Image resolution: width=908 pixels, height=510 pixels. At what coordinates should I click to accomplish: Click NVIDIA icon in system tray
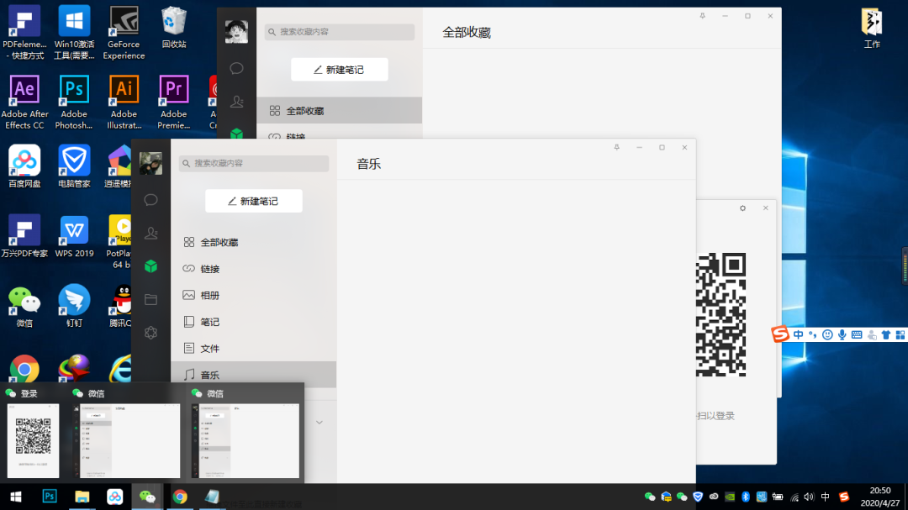pos(730,497)
